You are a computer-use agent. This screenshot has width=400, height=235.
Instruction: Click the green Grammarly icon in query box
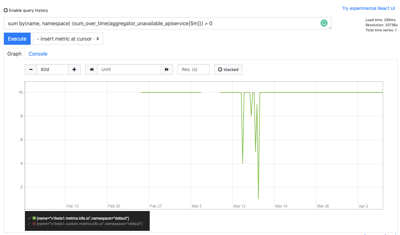(324, 23)
